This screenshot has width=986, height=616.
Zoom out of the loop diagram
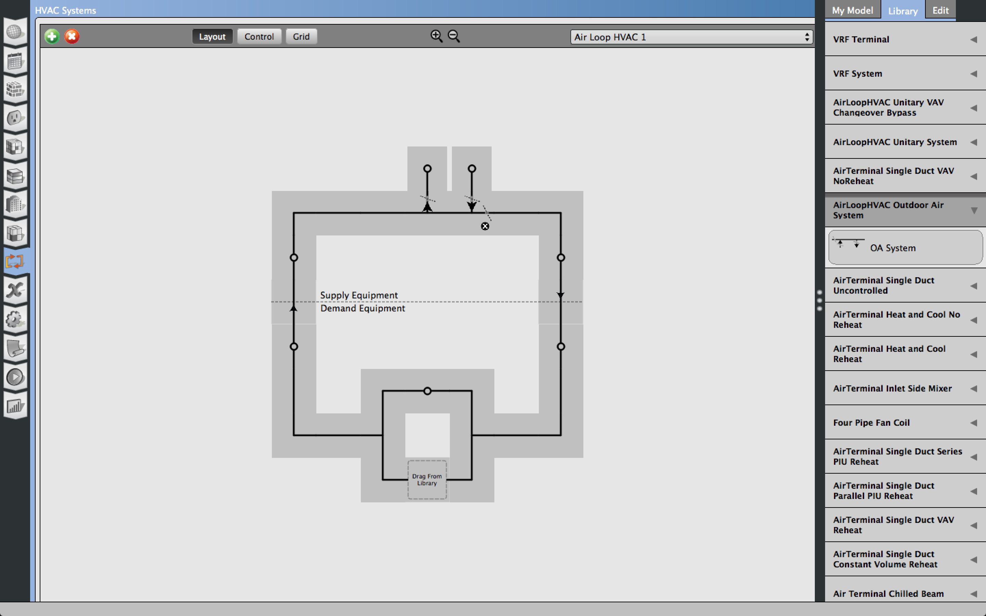(x=454, y=36)
